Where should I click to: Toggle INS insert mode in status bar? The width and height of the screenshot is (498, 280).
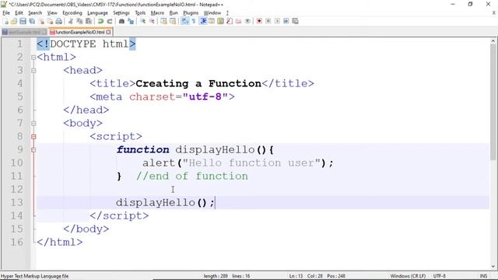tap(483, 276)
